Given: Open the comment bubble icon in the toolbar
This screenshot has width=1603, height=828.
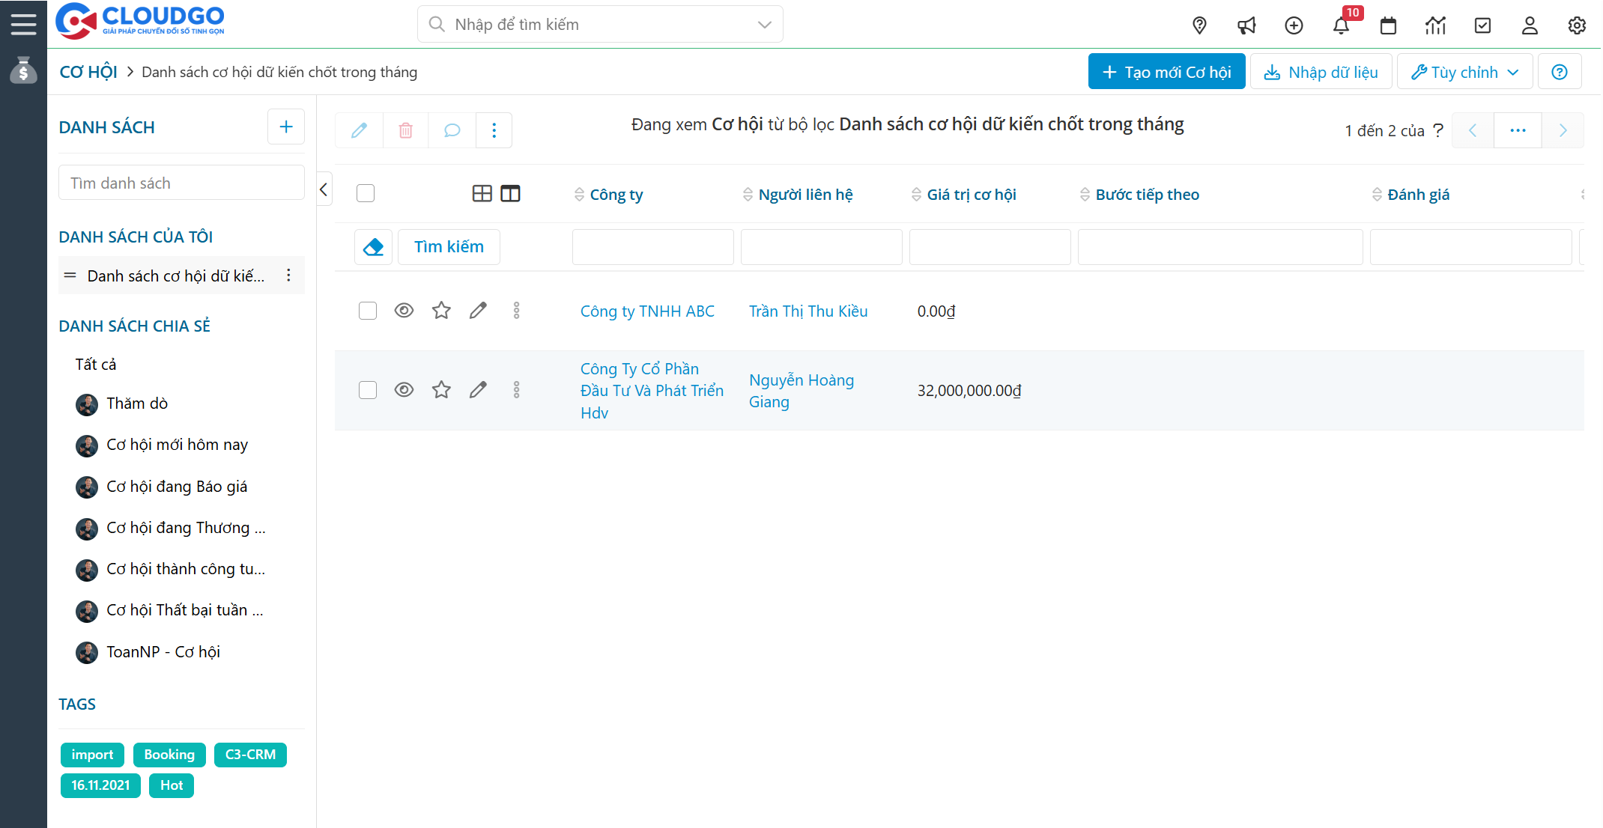Looking at the screenshot, I should 451,130.
